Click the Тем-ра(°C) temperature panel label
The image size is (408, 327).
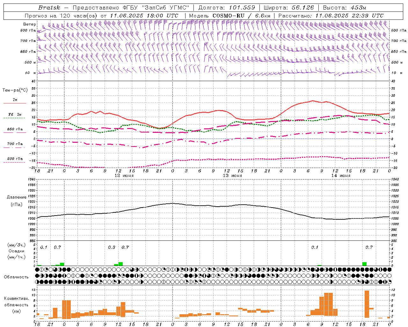point(15,90)
